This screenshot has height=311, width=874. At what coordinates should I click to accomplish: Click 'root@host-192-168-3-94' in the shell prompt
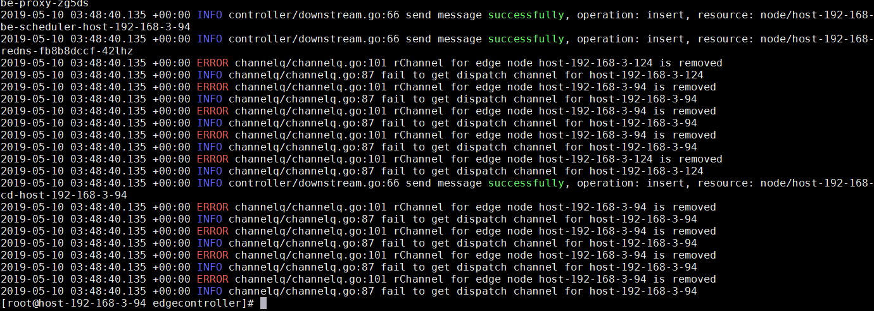77,303
